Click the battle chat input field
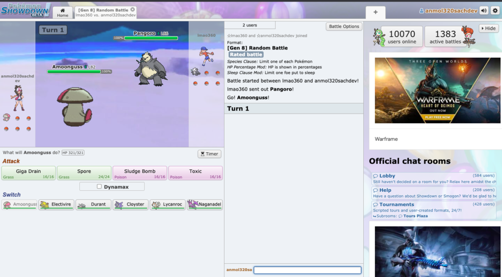 tap(307, 270)
